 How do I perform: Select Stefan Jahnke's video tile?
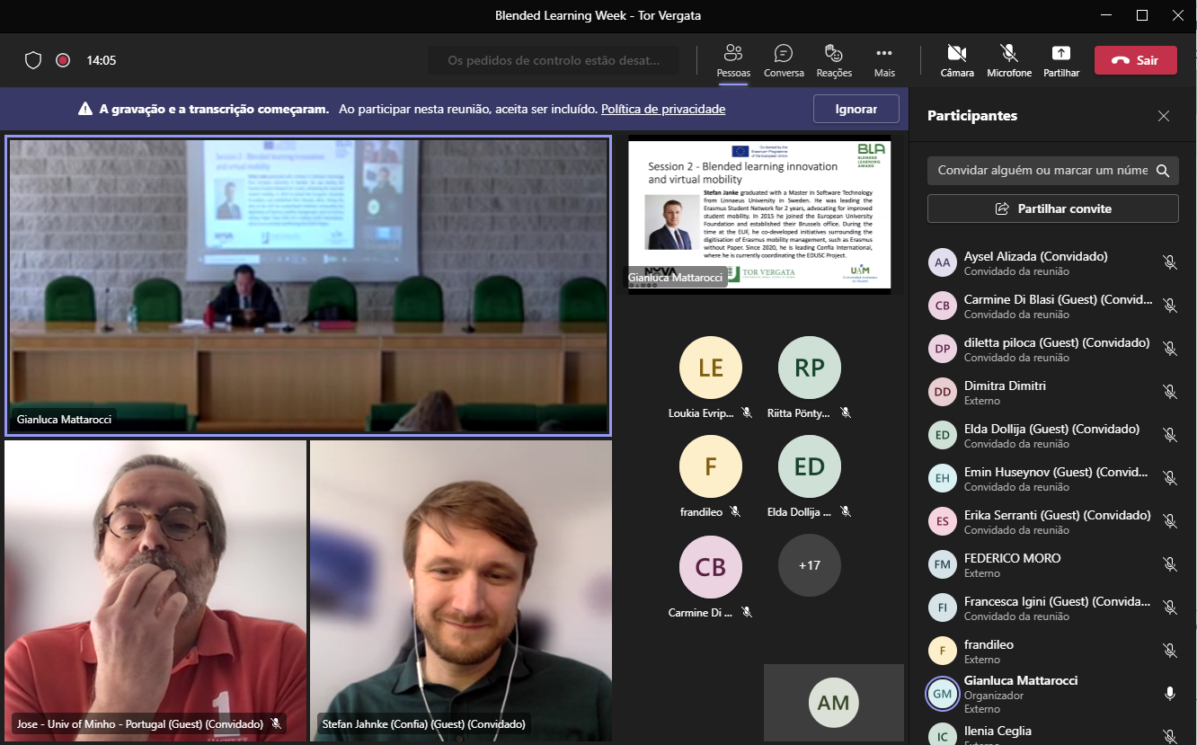point(461,590)
